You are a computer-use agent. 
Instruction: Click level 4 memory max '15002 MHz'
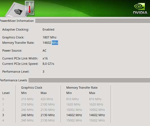(97, 120)
